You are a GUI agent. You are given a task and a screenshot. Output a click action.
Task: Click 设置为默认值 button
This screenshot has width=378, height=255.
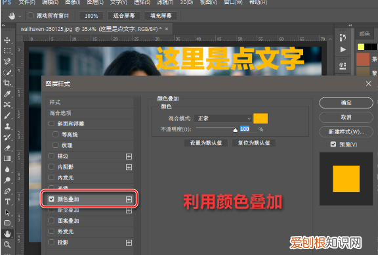(x=206, y=143)
